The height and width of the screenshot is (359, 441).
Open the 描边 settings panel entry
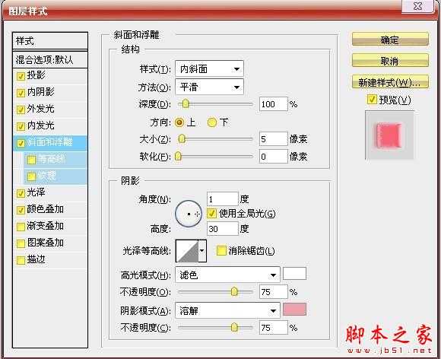(x=36, y=259)
